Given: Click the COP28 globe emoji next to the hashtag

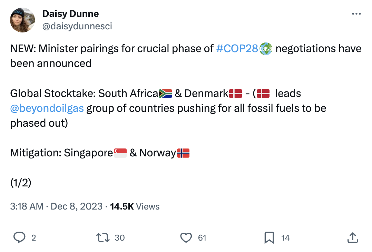Looking at the screenshot, I should (265, 48).
